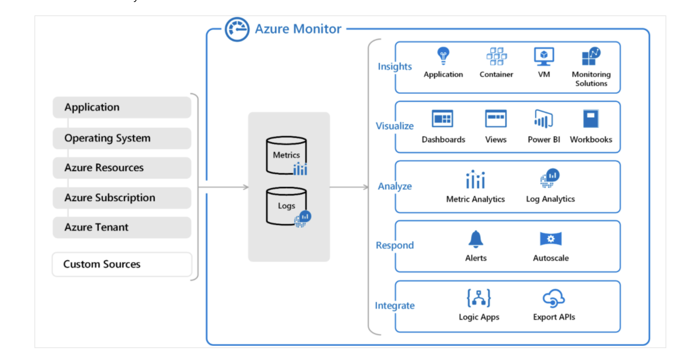The width and height of the screenshot is (700, 358).
Task: Click the Logs database cylinder
Action: [286, 206]
